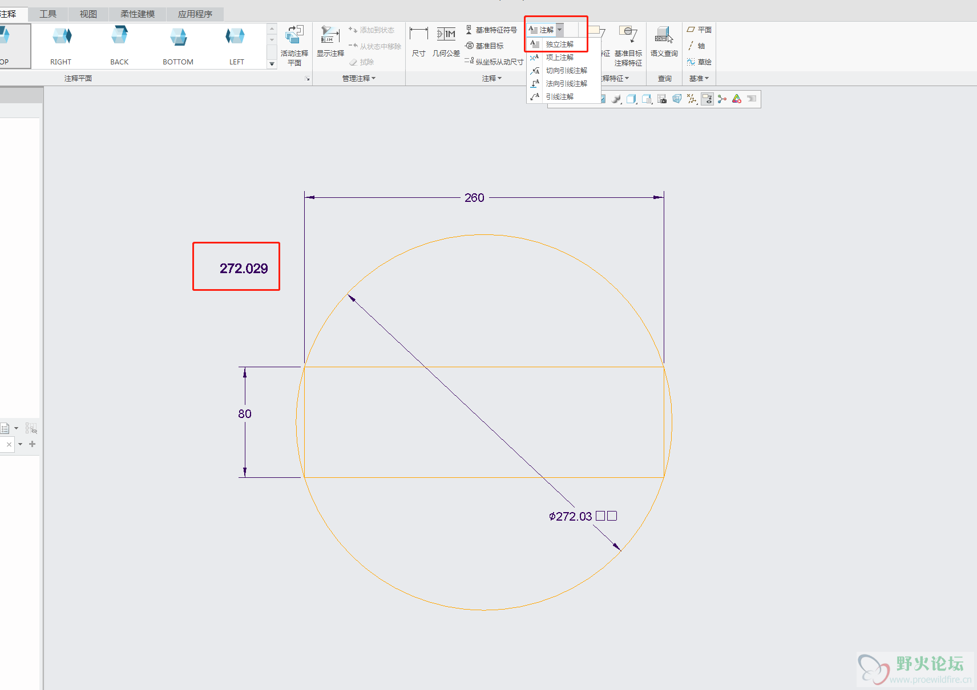Image resolution: width=977 pixels, height=690 pixels.
Task: Toggle model tree hidden items icon
Action: point(31,428)
